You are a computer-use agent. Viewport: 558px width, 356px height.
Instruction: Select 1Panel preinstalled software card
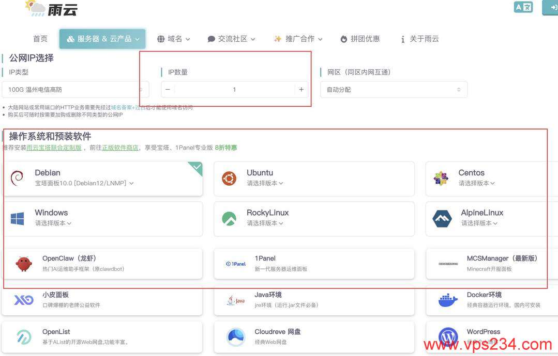click(314, 264)
